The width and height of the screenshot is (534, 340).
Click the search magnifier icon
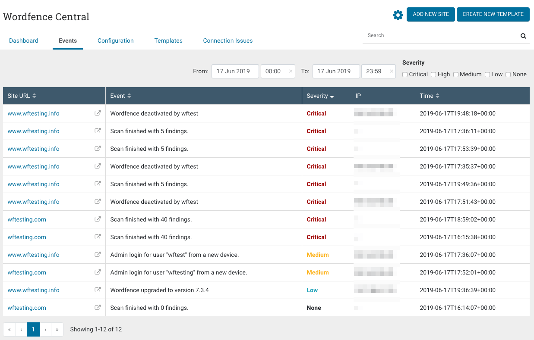[x=523, y=36]
